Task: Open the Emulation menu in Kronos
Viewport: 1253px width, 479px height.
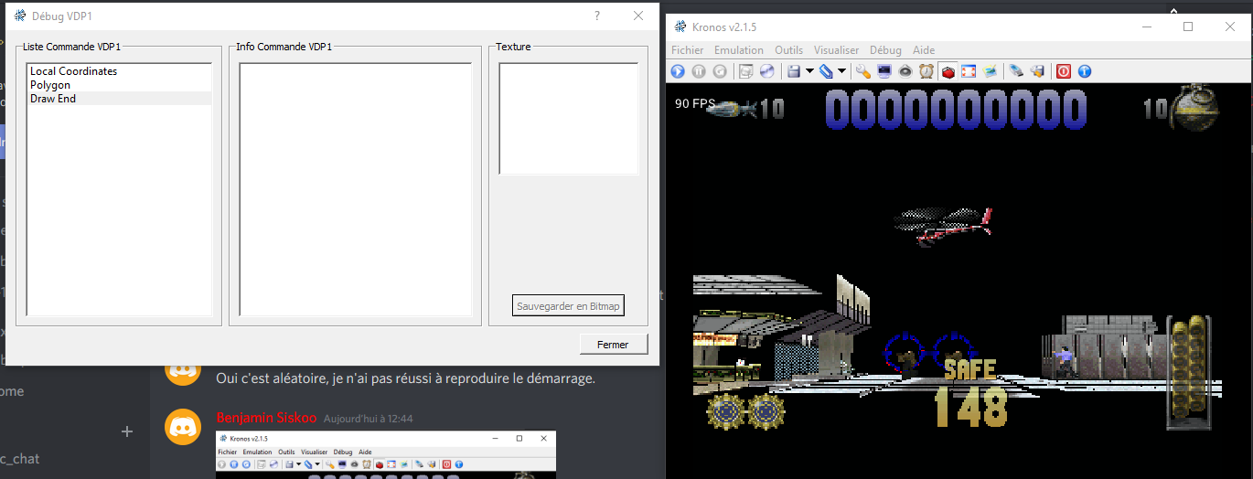Action: coord(739,50)
